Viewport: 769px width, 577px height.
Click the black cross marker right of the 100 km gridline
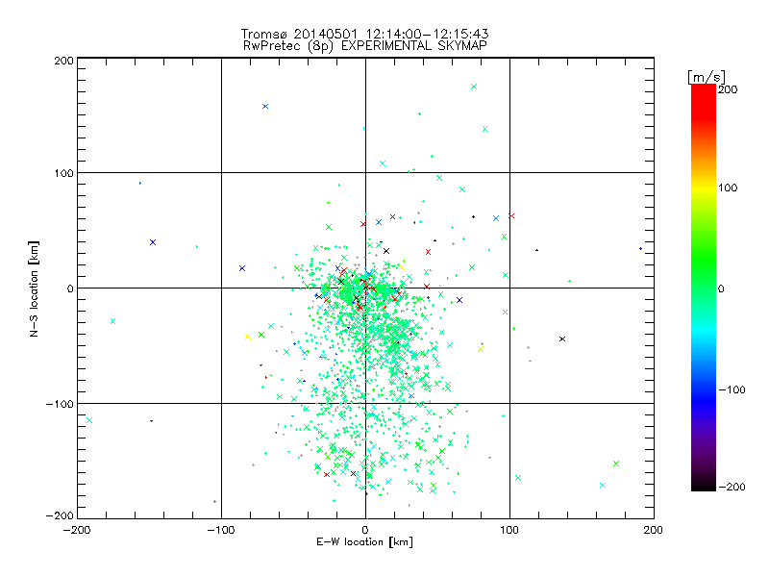[562, 339]
